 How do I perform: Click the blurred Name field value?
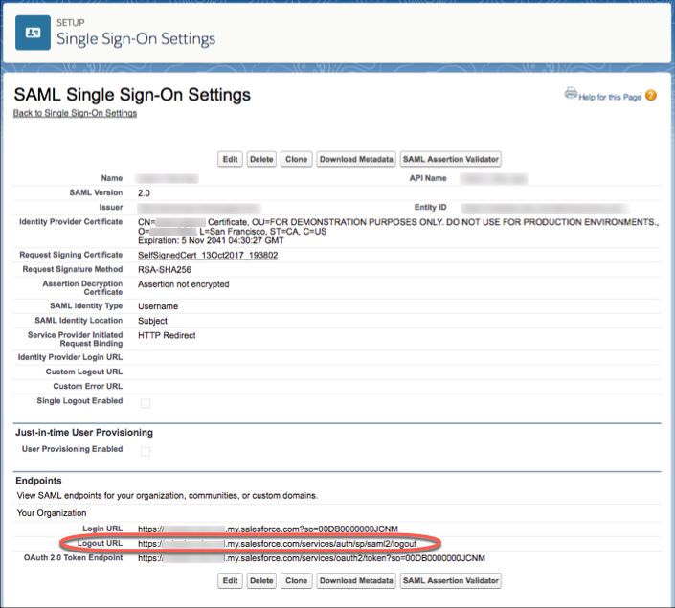pyautogui.click(x=168, y=179)
